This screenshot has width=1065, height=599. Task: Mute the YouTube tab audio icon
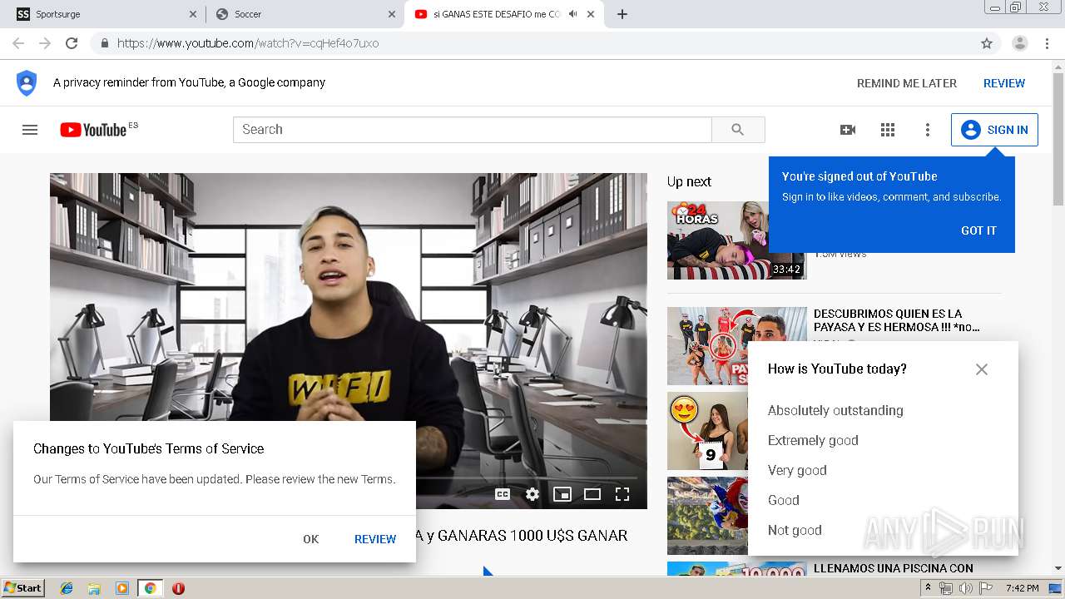[x=572, y=14]
